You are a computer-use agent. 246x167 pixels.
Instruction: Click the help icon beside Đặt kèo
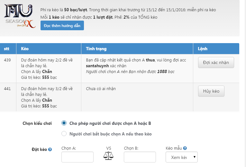(x=50, y=149)
